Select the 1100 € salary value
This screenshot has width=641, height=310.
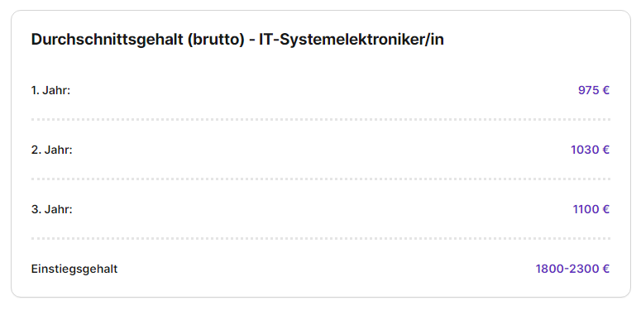(591, 209)
